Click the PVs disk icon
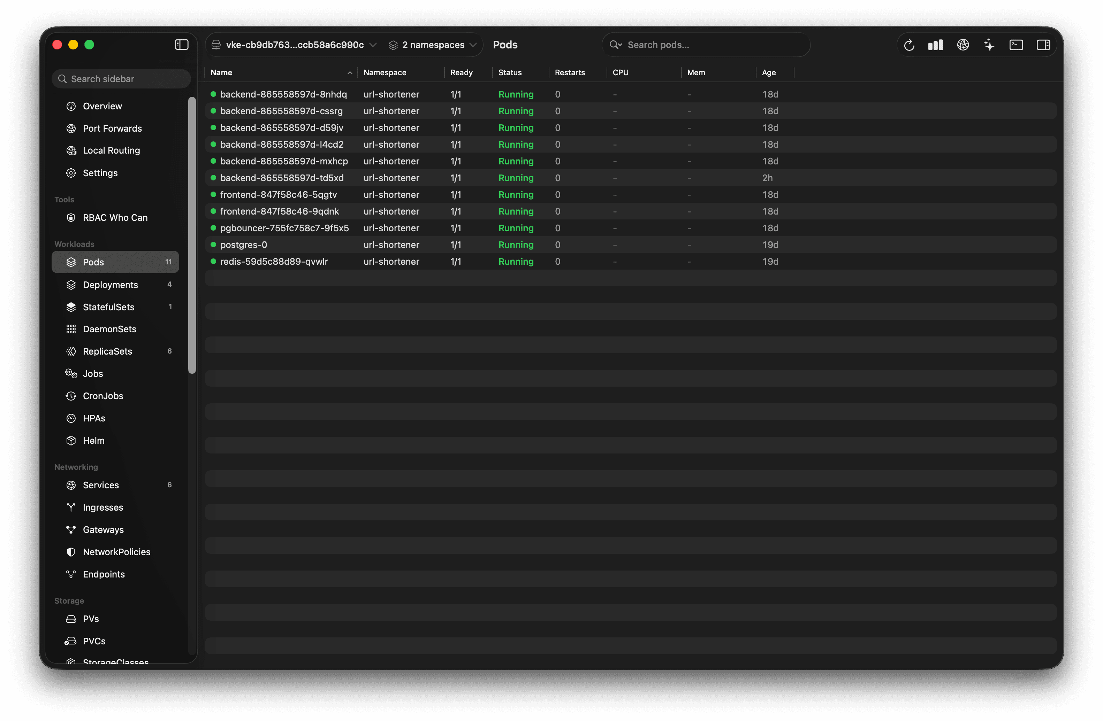Viewport: 1103px width, 721px height. pyautogui.click(x=71, y=619)
